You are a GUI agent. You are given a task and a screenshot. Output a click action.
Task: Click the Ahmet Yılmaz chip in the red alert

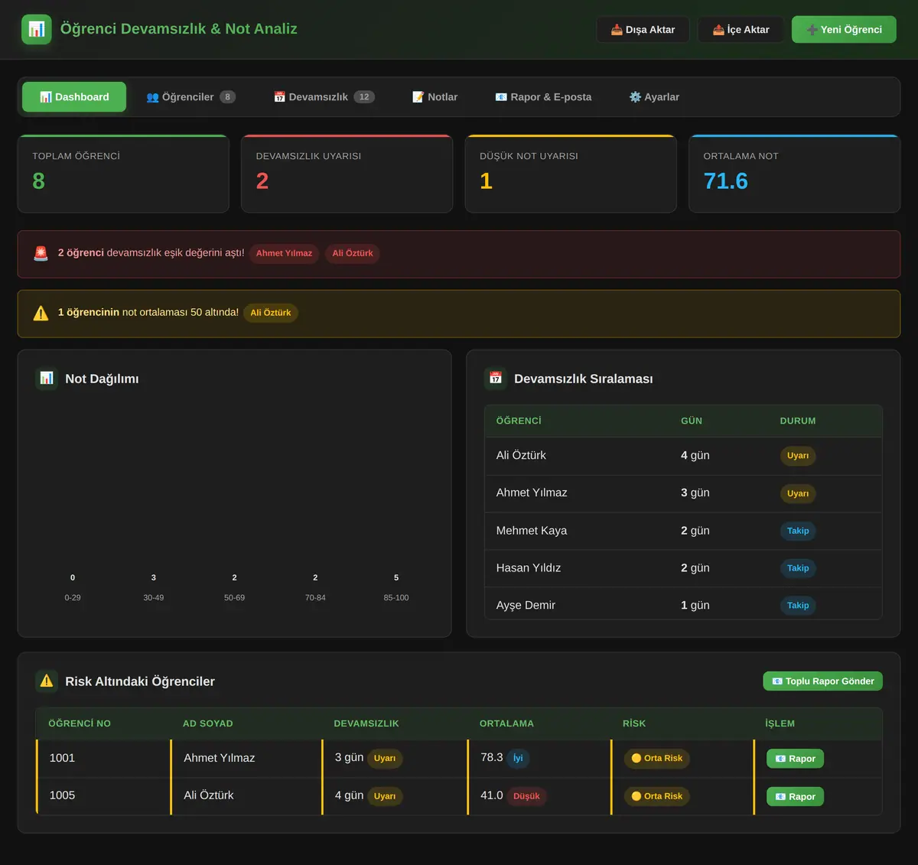click(x=284, y=253)
